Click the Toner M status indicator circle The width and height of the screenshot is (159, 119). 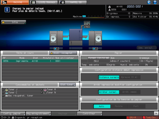point(42,89)
